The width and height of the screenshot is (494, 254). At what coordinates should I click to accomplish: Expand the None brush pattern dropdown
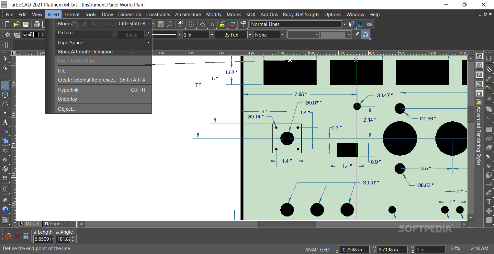tap(282, 35)
